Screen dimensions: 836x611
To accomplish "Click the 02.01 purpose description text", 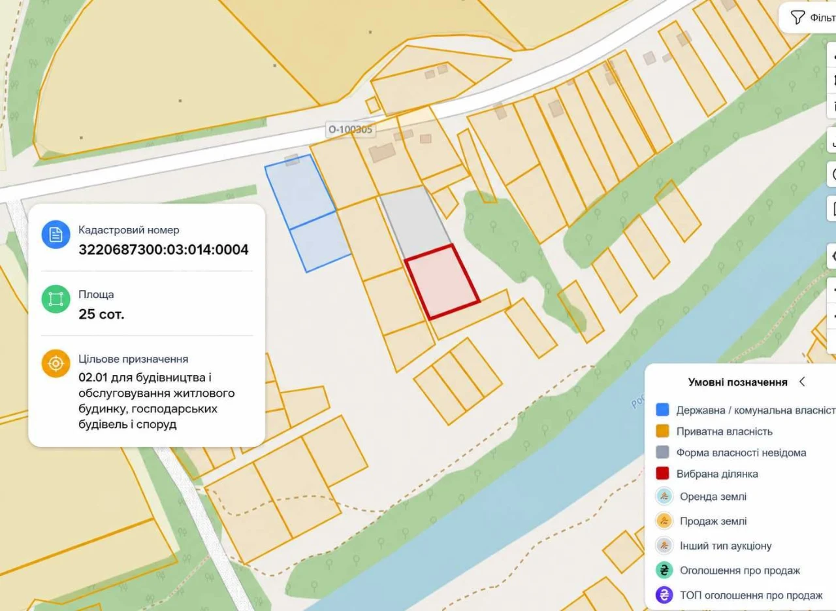I will pos(157,401).
